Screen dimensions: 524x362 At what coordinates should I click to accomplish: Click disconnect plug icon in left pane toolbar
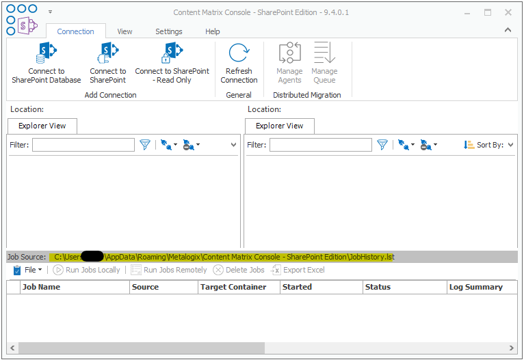[189, 145]
